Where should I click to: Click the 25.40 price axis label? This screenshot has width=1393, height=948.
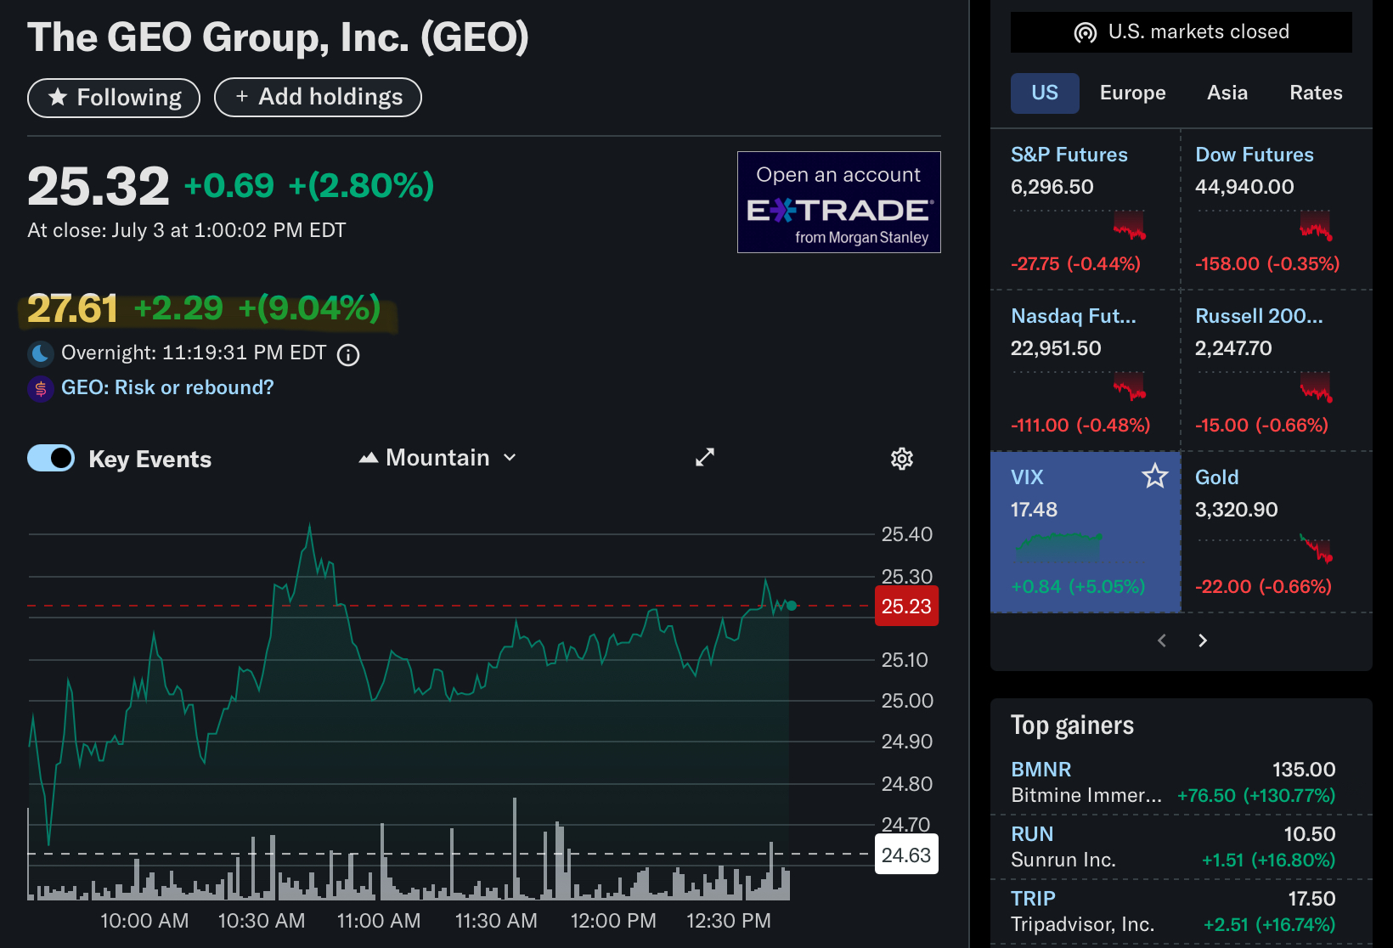pyautogui.click(x=907, y=534)
